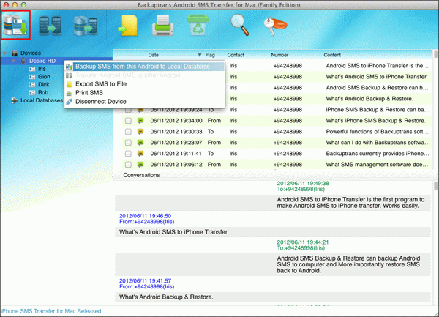Select Gion contact in device tree
This screenshot has width=439, height=317.
(44, 77)
